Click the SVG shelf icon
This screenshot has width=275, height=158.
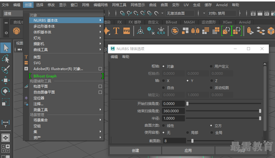tap(126, 31)
